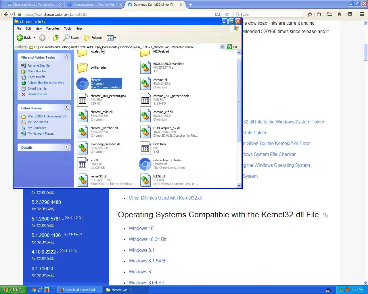Reload page with Firefox refresh icon
The height and width of the screenshot is (294, 368).
(x=227, y=14)
